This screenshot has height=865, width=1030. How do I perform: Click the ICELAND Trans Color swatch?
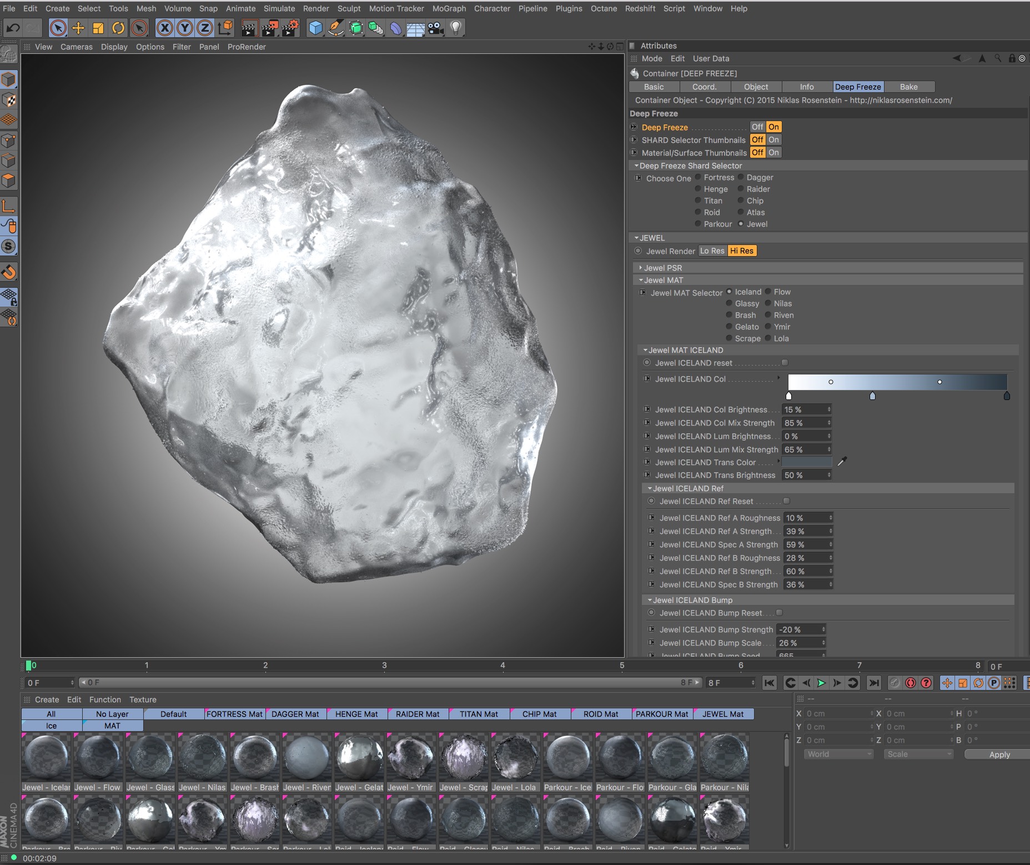(x=807, y=462)
